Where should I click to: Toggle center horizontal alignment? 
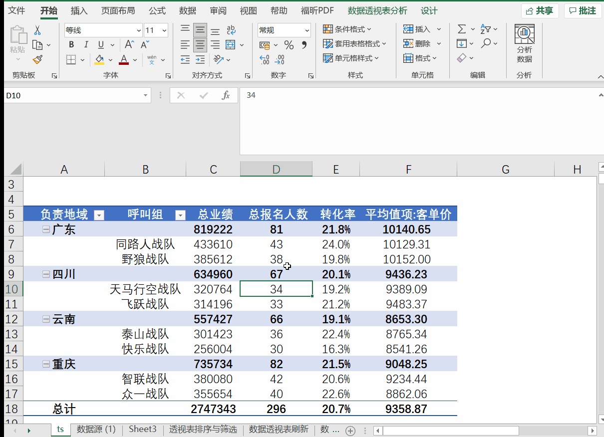click(200, 45)
